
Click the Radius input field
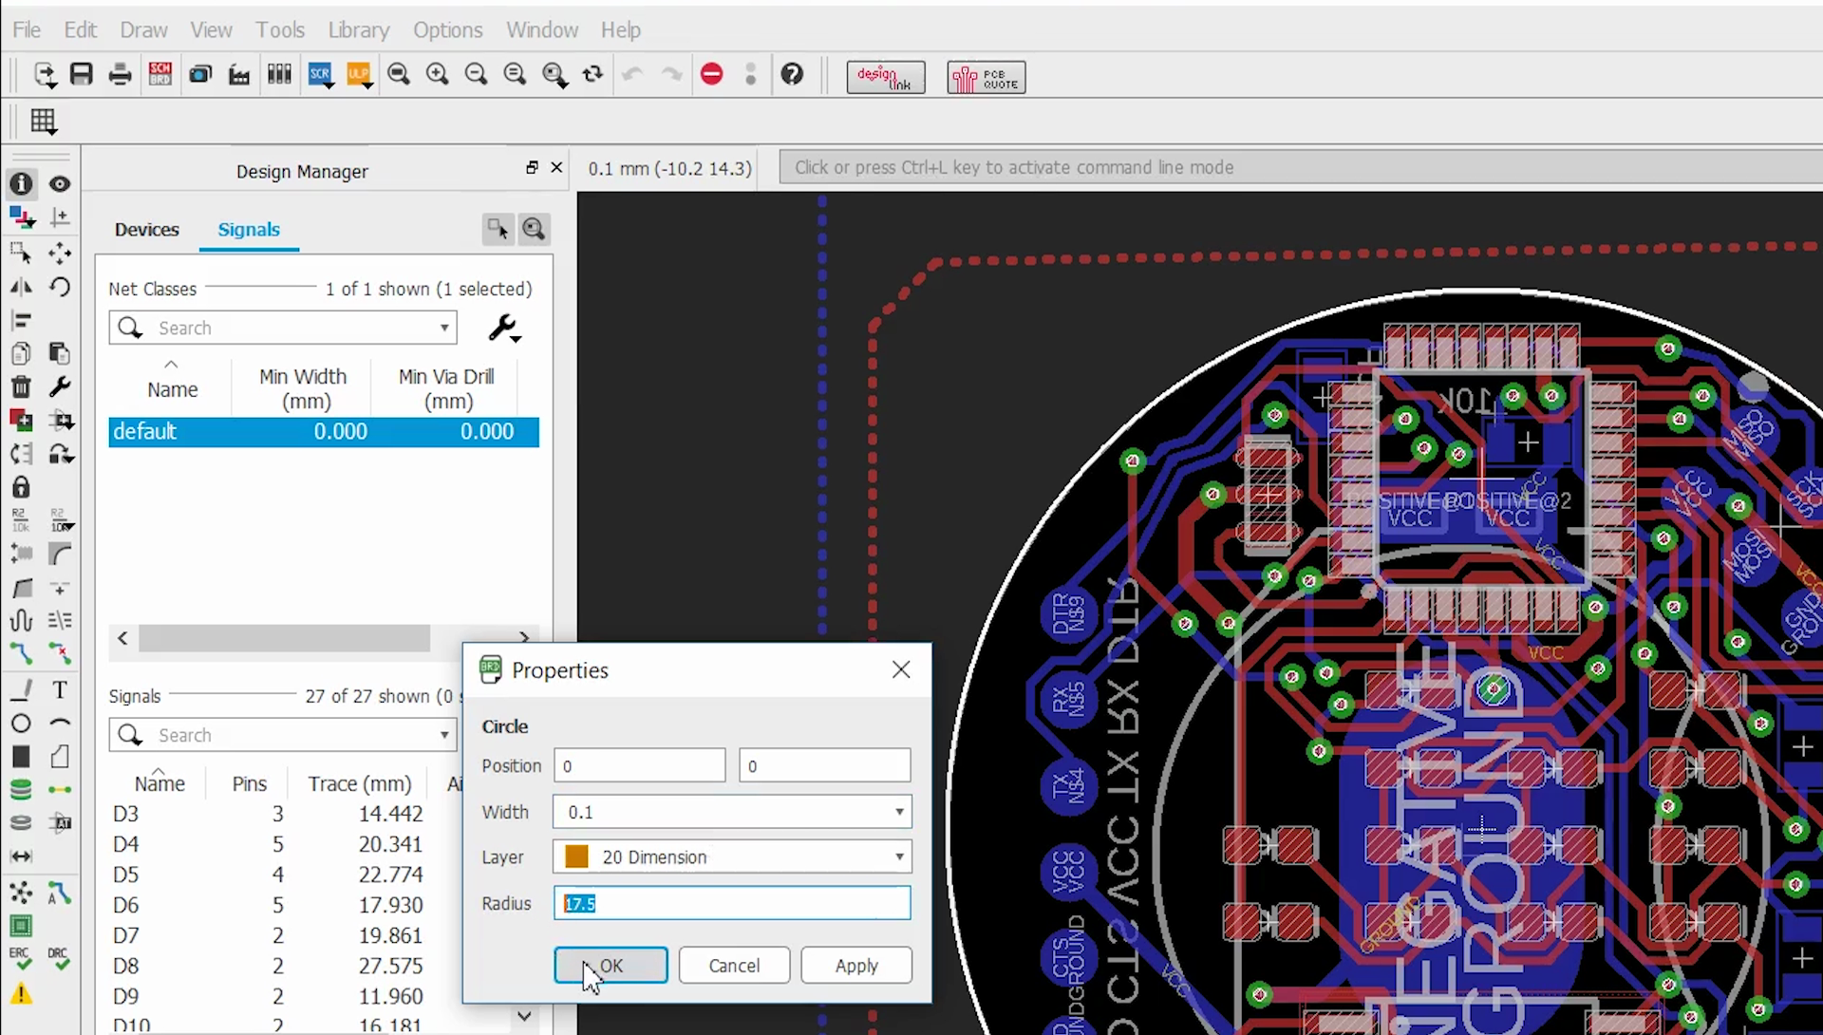732,903
